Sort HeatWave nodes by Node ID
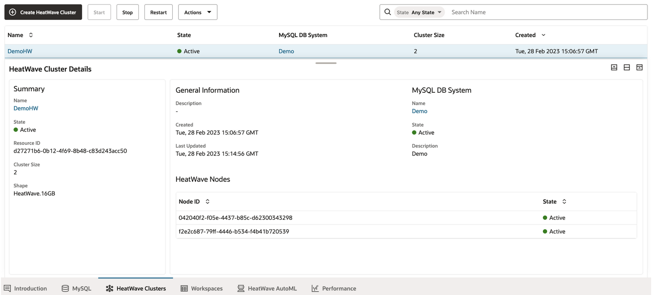Screen dimensions: 653x295 (208, 202)
